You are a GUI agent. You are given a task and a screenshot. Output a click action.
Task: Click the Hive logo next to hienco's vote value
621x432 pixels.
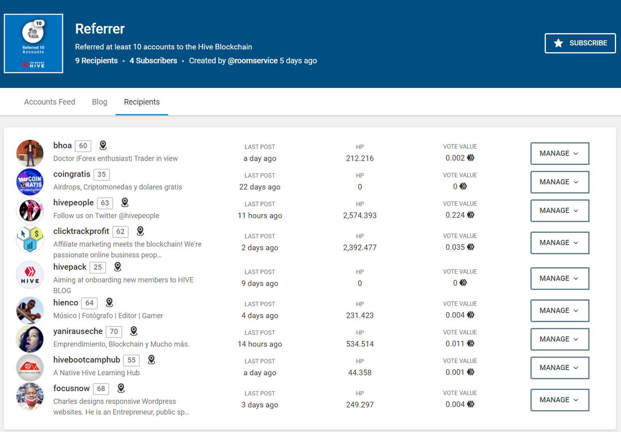click(471, 315)
